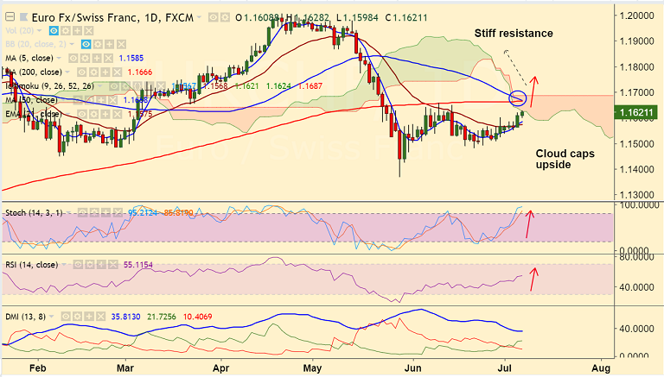Expand the BB (20, close, 2) dropdown arrow
This screenshot has height=377, width=664.
[x=72, y=44]
